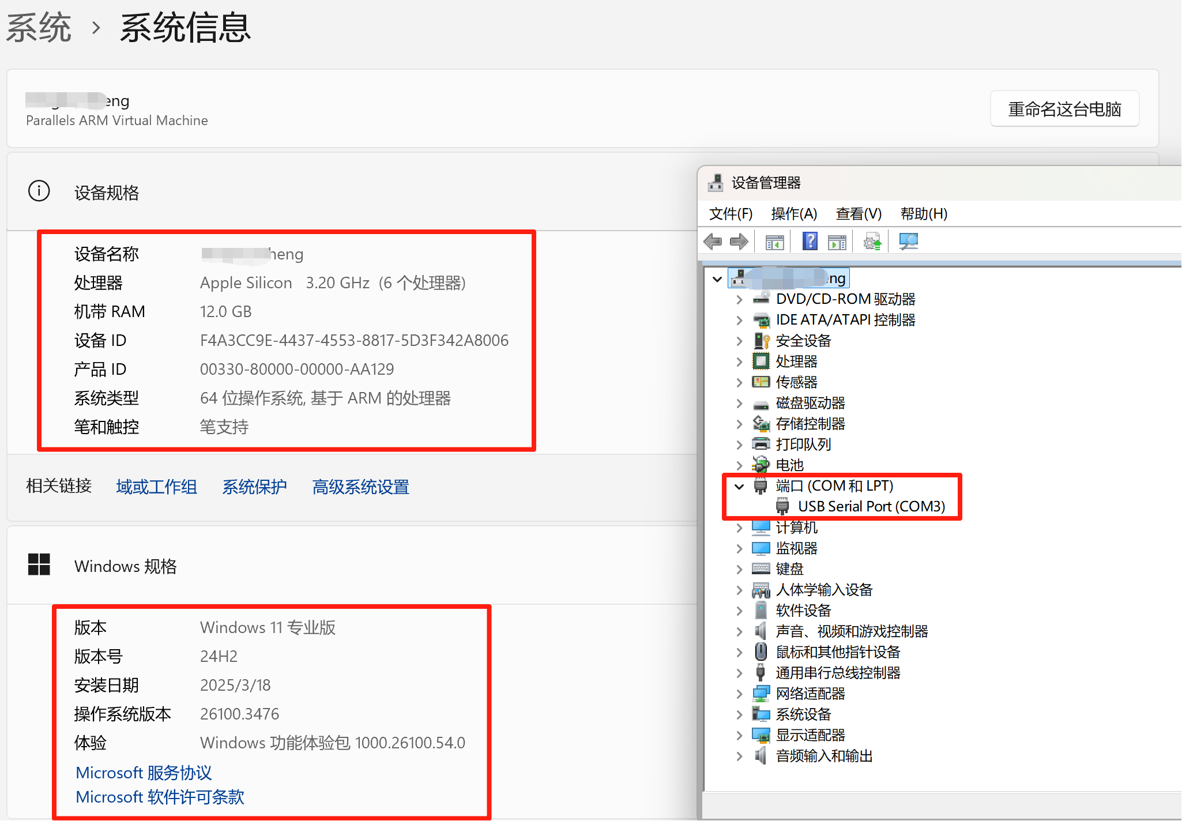This screenshot has width=1182, height=821.
Task: Click the Update driver toolbar icon
Action: coord(872,240)
